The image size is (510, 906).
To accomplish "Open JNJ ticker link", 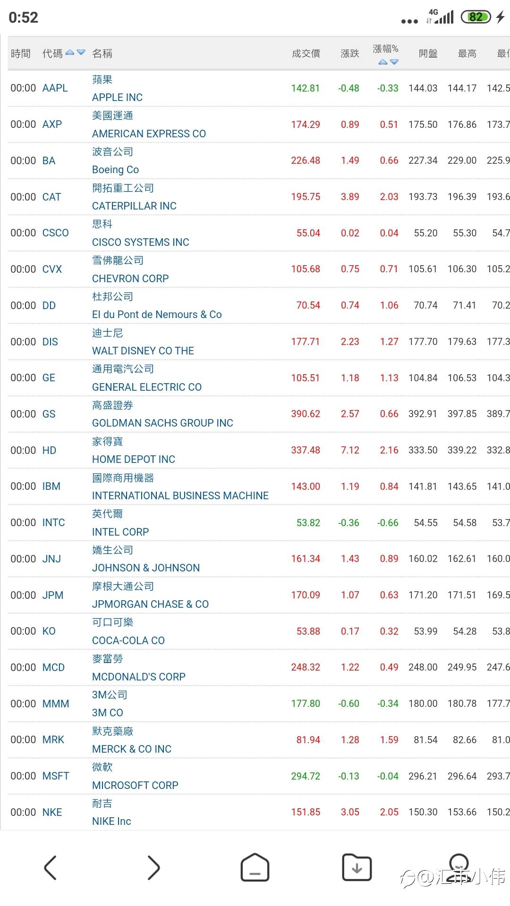I will point(51,559).
